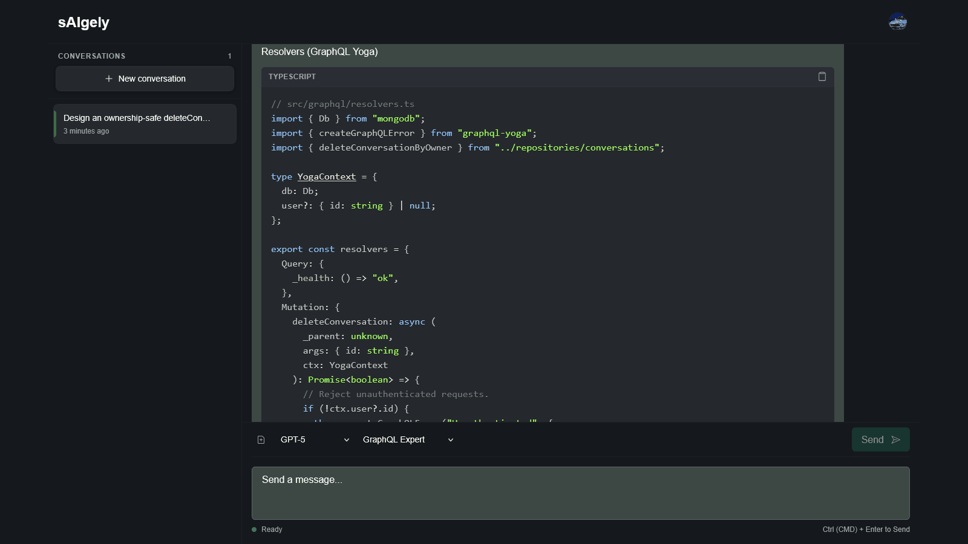The width and height of the screenshot is (968, 544).
Task: Click the sAIgely logo
Action: click(x=83, y=22)
